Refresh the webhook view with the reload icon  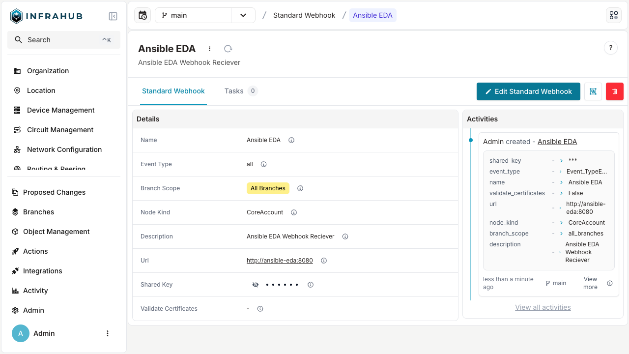[228, 49]
